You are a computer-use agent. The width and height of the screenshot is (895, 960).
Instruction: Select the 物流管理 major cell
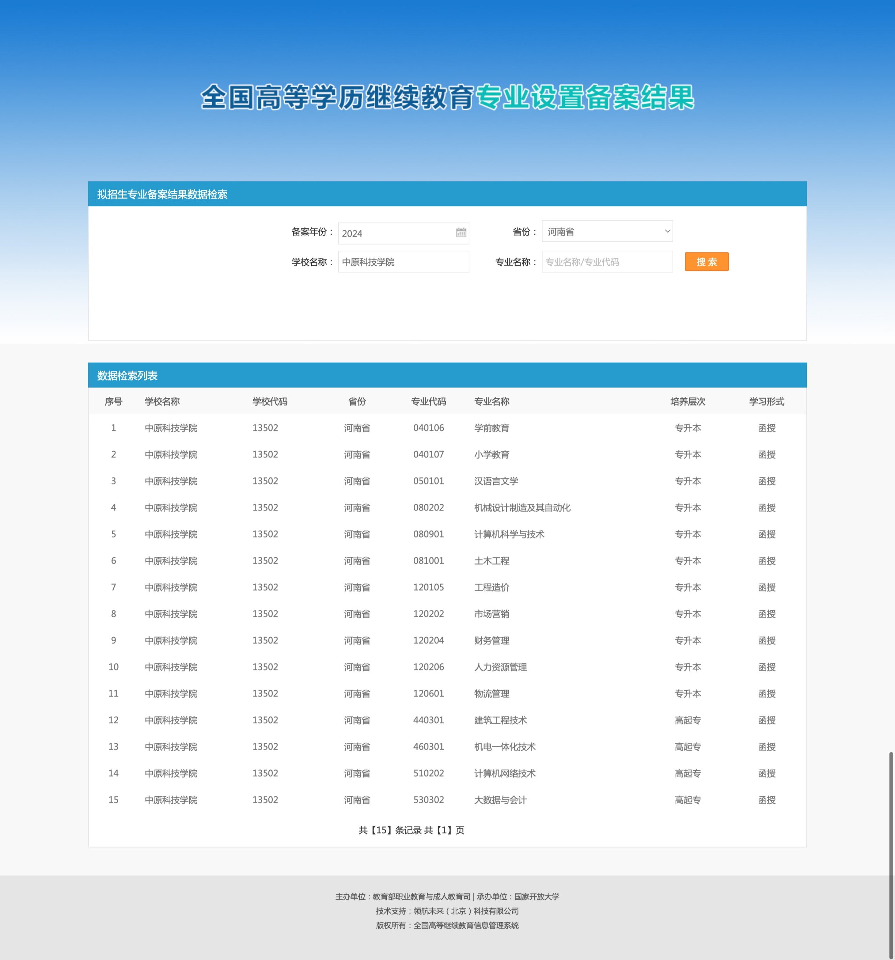492,694
